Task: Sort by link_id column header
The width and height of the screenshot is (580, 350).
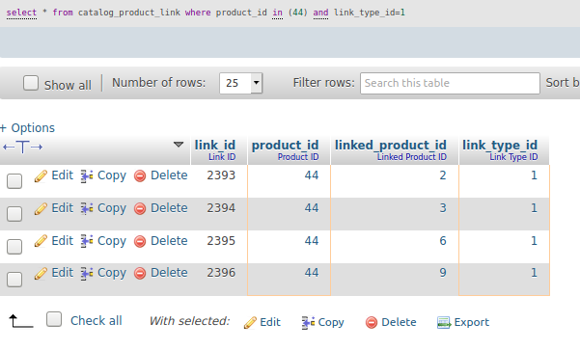Action: [215, 145]
